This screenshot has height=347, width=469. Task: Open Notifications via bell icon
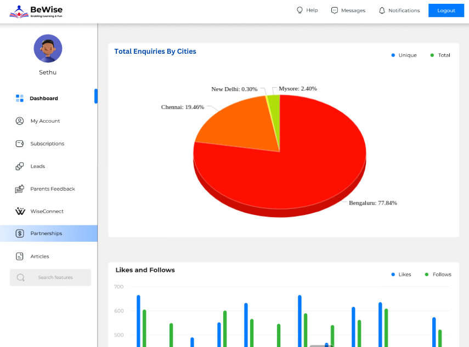[382, 10]
